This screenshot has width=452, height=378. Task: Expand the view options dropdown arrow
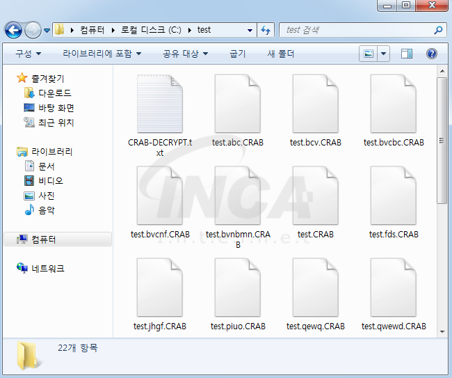384,54
